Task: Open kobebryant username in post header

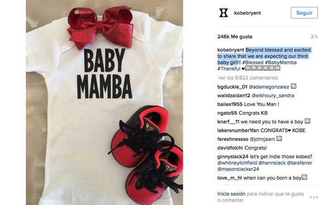Action: (247, 13)
